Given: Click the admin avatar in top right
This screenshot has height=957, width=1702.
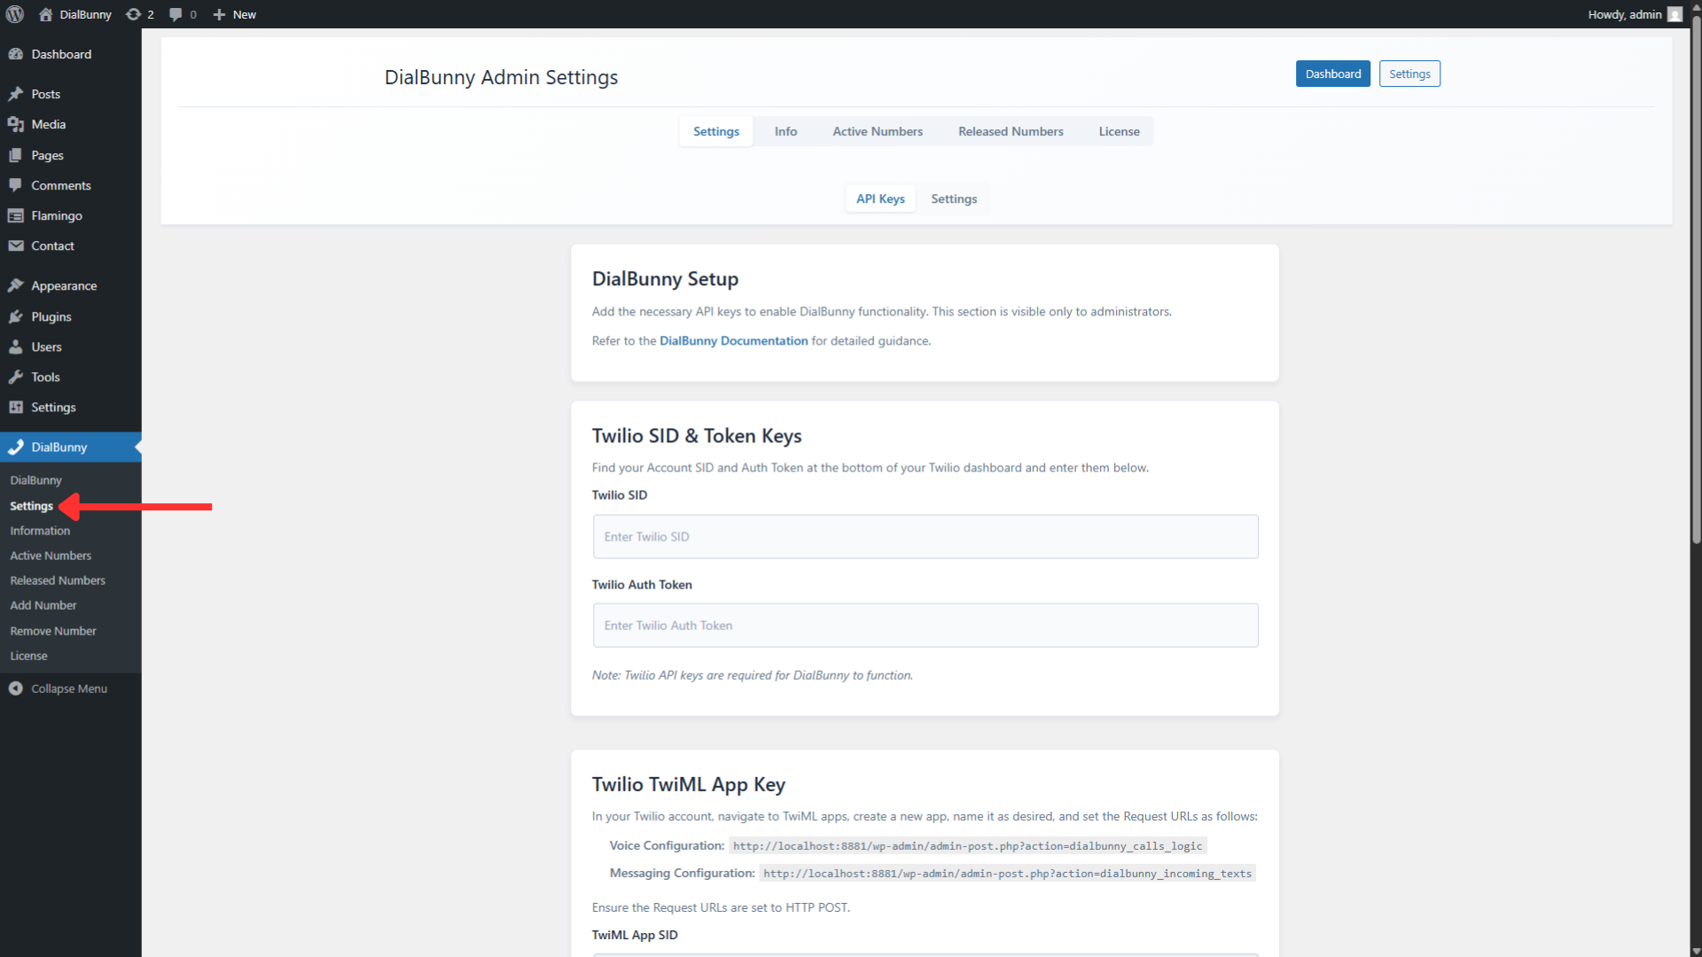Looking at the screenshot, I should [1675, 14].
